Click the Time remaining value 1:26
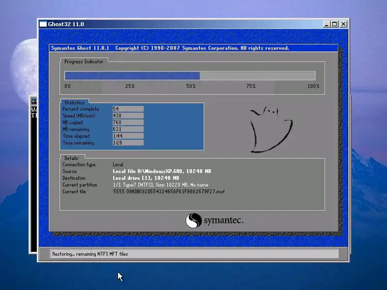 128,143
